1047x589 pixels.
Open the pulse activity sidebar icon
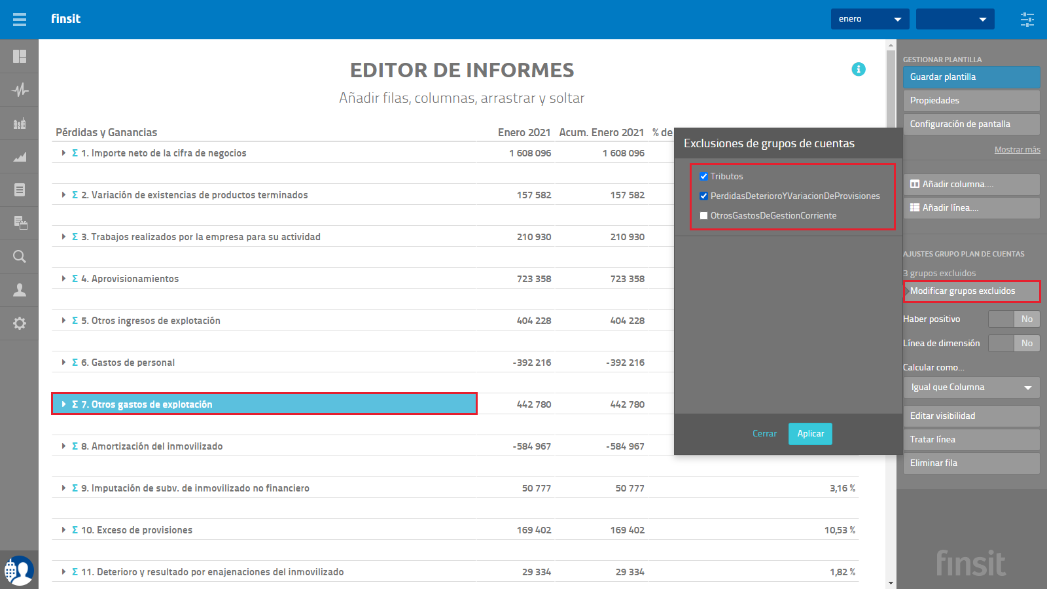pos(20,90)
